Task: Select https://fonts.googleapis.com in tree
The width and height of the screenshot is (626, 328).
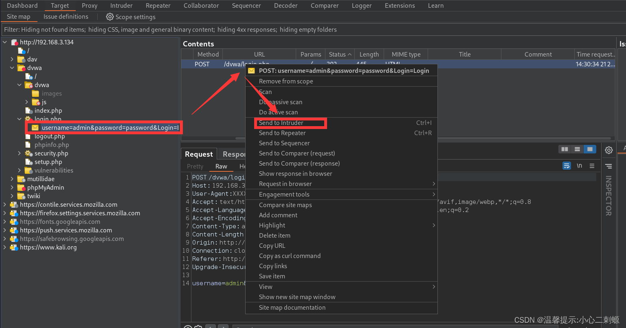Action: (x=60, y=222)
